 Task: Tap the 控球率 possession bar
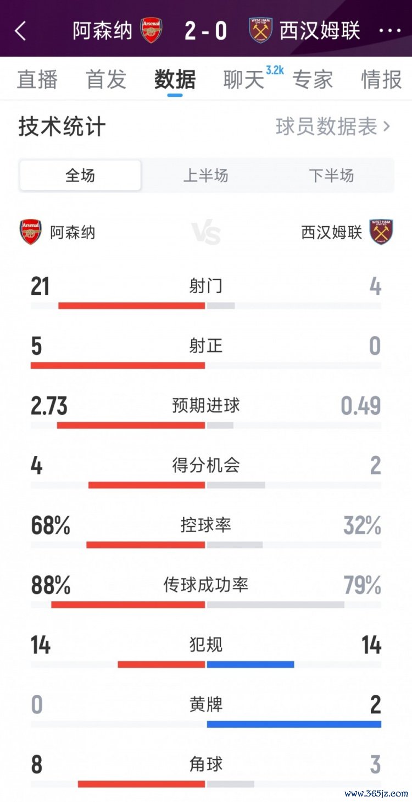pyautogui.click(x=206, y=545)
